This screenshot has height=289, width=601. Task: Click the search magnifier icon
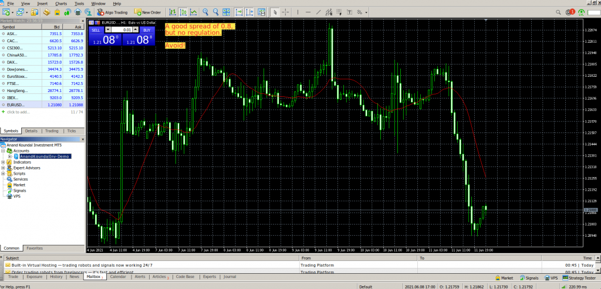[x=559, y=13]
